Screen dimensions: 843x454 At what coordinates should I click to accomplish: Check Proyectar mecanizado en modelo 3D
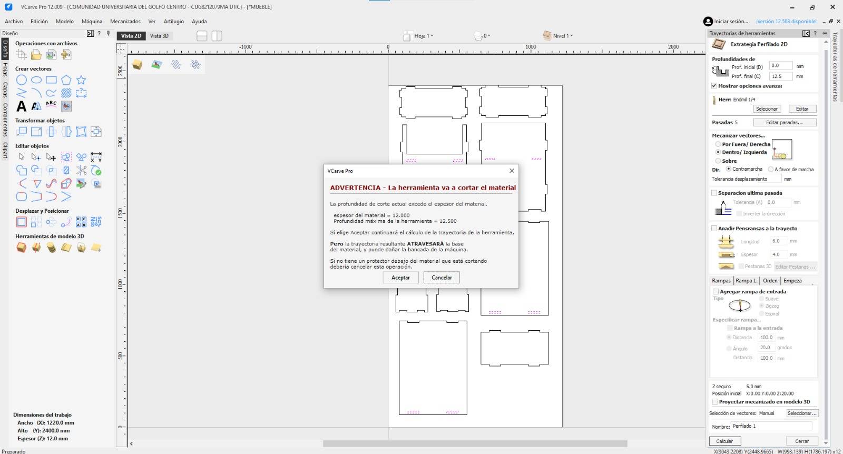[715, 402]
